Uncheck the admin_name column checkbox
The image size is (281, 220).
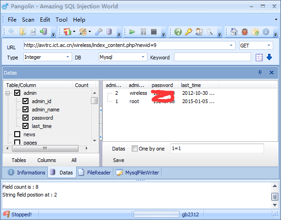point(25,110)
